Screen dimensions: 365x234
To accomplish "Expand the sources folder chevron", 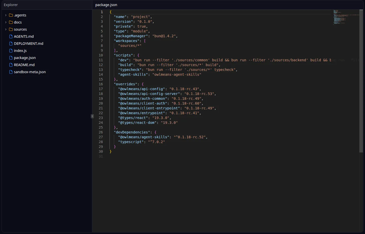I will pyautogui.click(x=6, y=29).
